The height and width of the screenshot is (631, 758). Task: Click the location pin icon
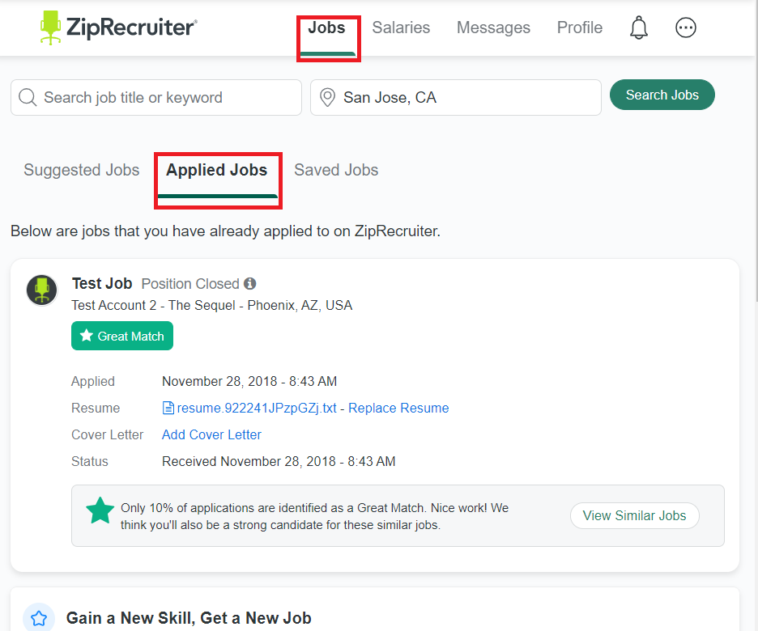327,97
